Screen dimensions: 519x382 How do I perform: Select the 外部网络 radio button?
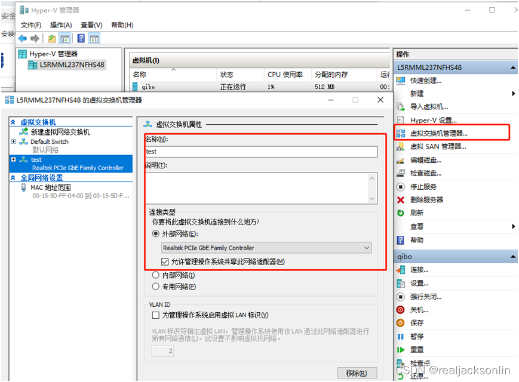pyautogui.click(x=155, y=233)
